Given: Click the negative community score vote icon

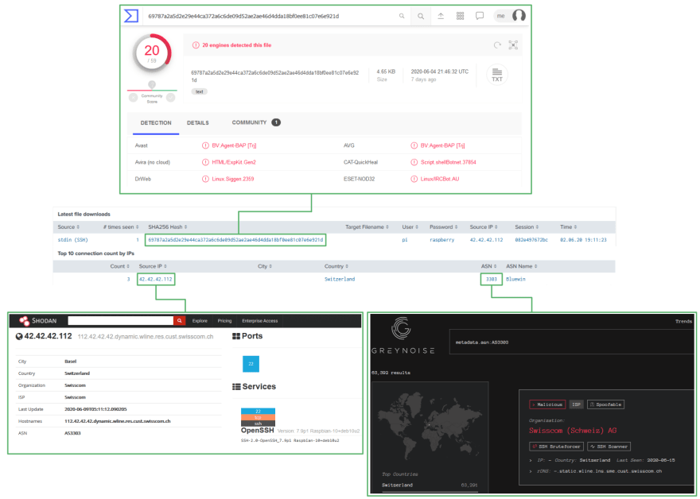Looking at the screenshot, I should click(x=133, y=98).
